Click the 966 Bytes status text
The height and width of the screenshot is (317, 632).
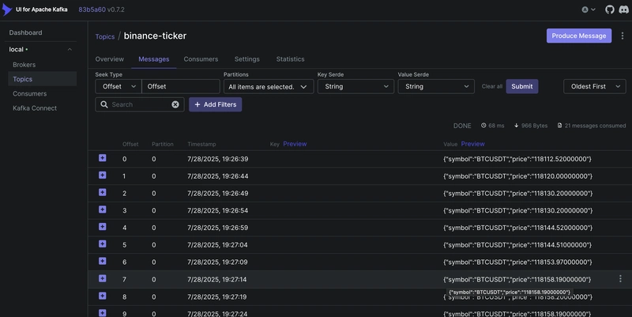click(x=530, y=126)
